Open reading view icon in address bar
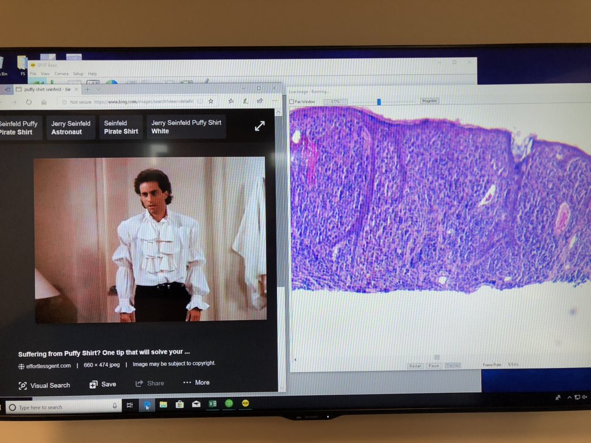Image resolution: width=591 pixels, height=443 pixels. pyautogui.click(x=200, y=102)
